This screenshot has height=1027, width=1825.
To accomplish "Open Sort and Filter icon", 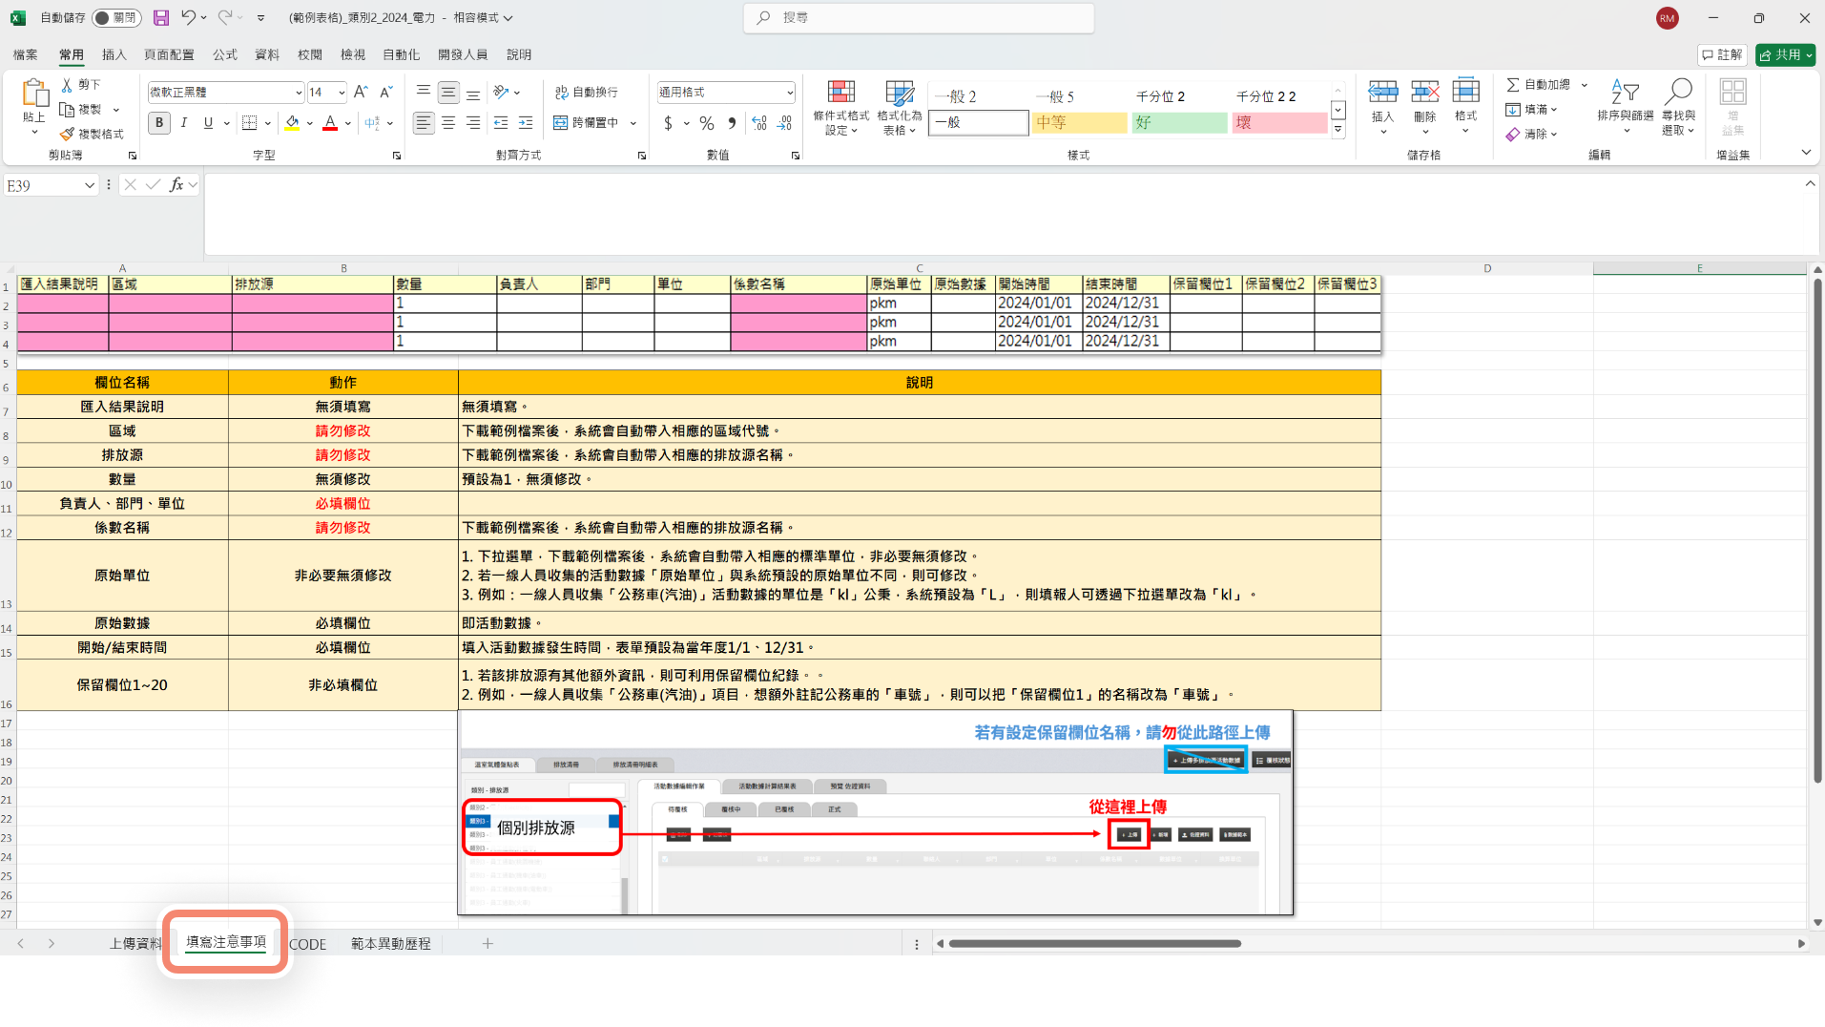I will [1625, 92].
